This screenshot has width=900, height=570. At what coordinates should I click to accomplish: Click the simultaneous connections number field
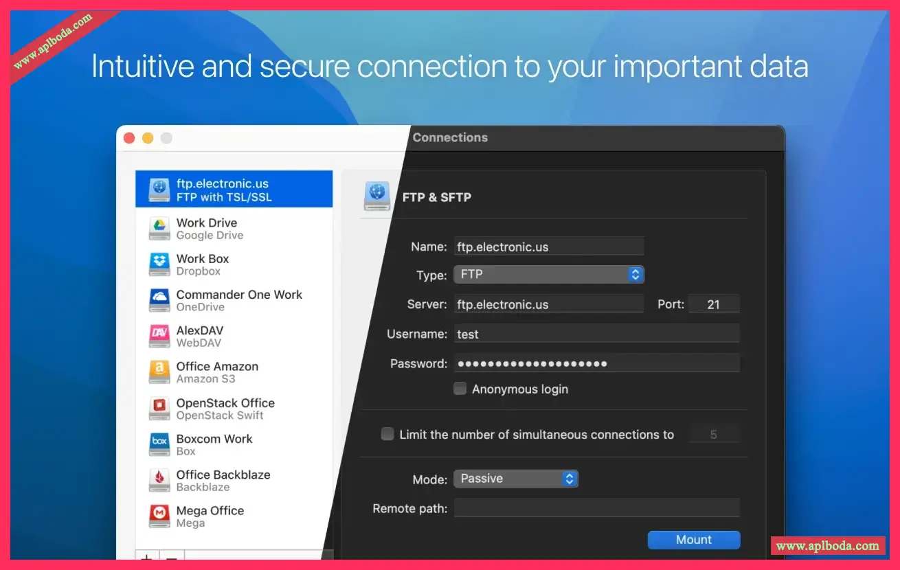click(714, 435)
